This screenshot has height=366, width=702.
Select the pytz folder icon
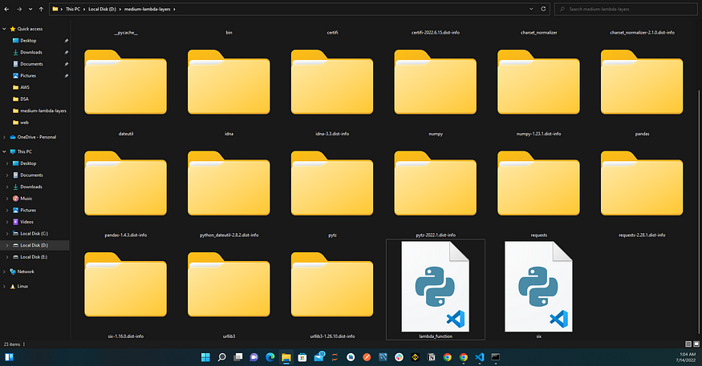tap(332, 183)
